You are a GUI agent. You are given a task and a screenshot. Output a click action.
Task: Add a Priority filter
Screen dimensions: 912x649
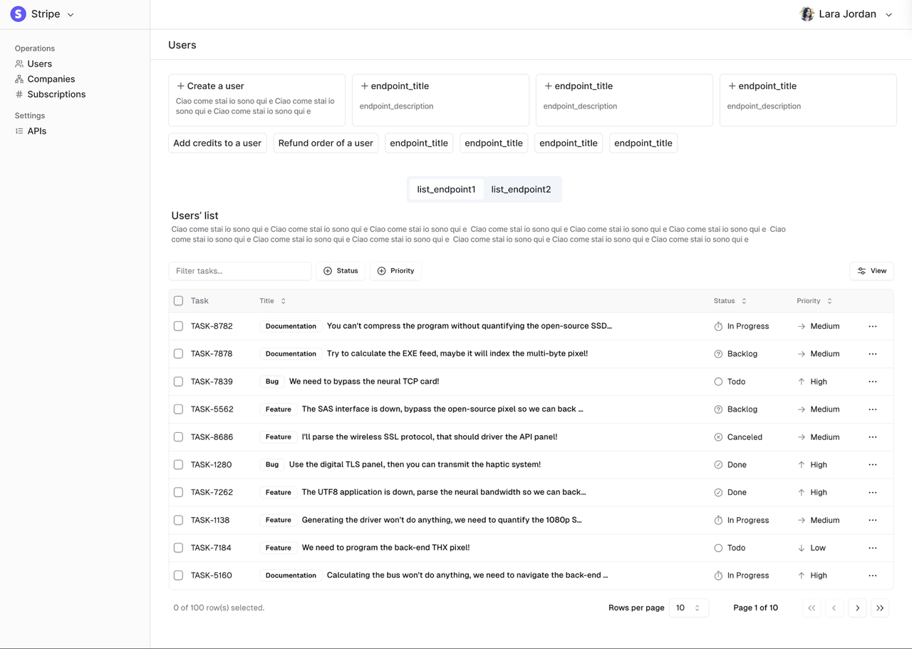395,271
